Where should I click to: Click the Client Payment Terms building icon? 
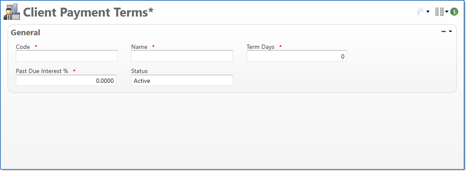pyautogui.click(x=11, y=12)
